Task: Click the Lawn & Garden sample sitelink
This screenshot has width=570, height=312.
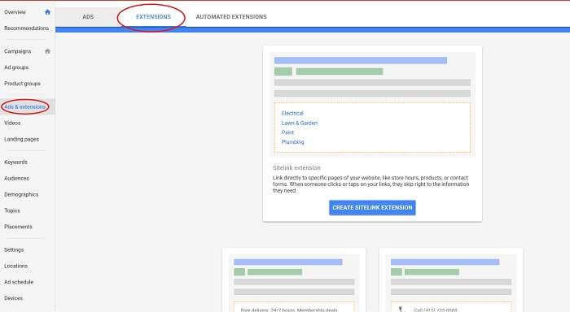Action: coord(300,123)
